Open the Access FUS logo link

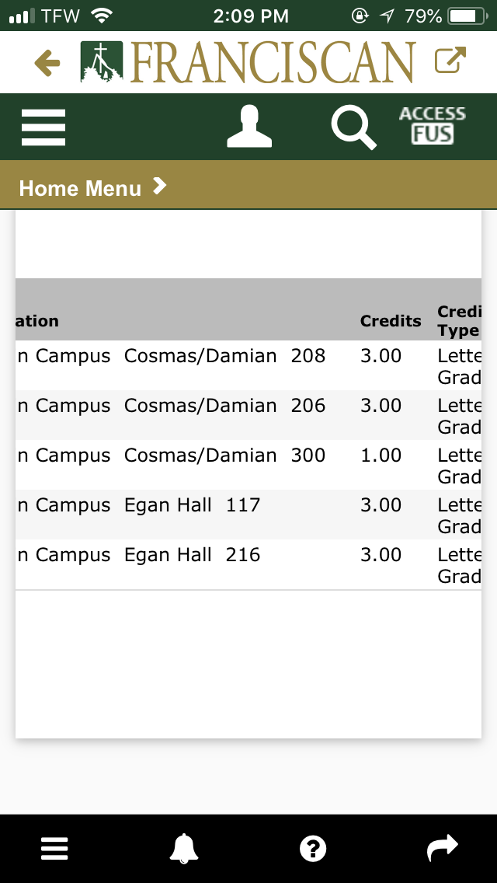433,126
